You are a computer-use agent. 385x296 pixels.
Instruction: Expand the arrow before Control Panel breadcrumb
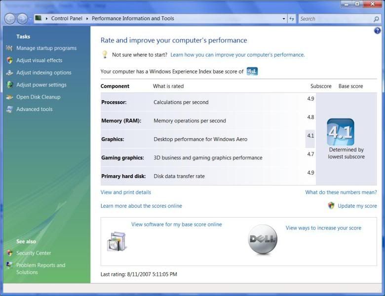coord(46,18)
